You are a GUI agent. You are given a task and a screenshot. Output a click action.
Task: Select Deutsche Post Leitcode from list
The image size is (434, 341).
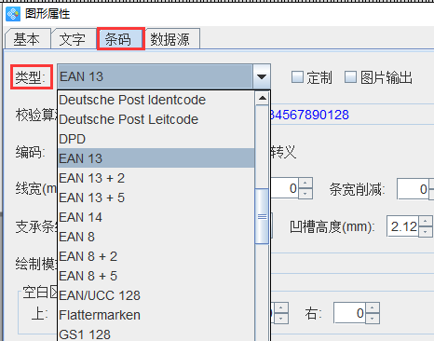[156, 119]
